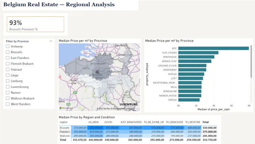Sort table by TO_RESTORE column header
The width and height of the screenshot is (255, 144).
click(x=193, y=122)
